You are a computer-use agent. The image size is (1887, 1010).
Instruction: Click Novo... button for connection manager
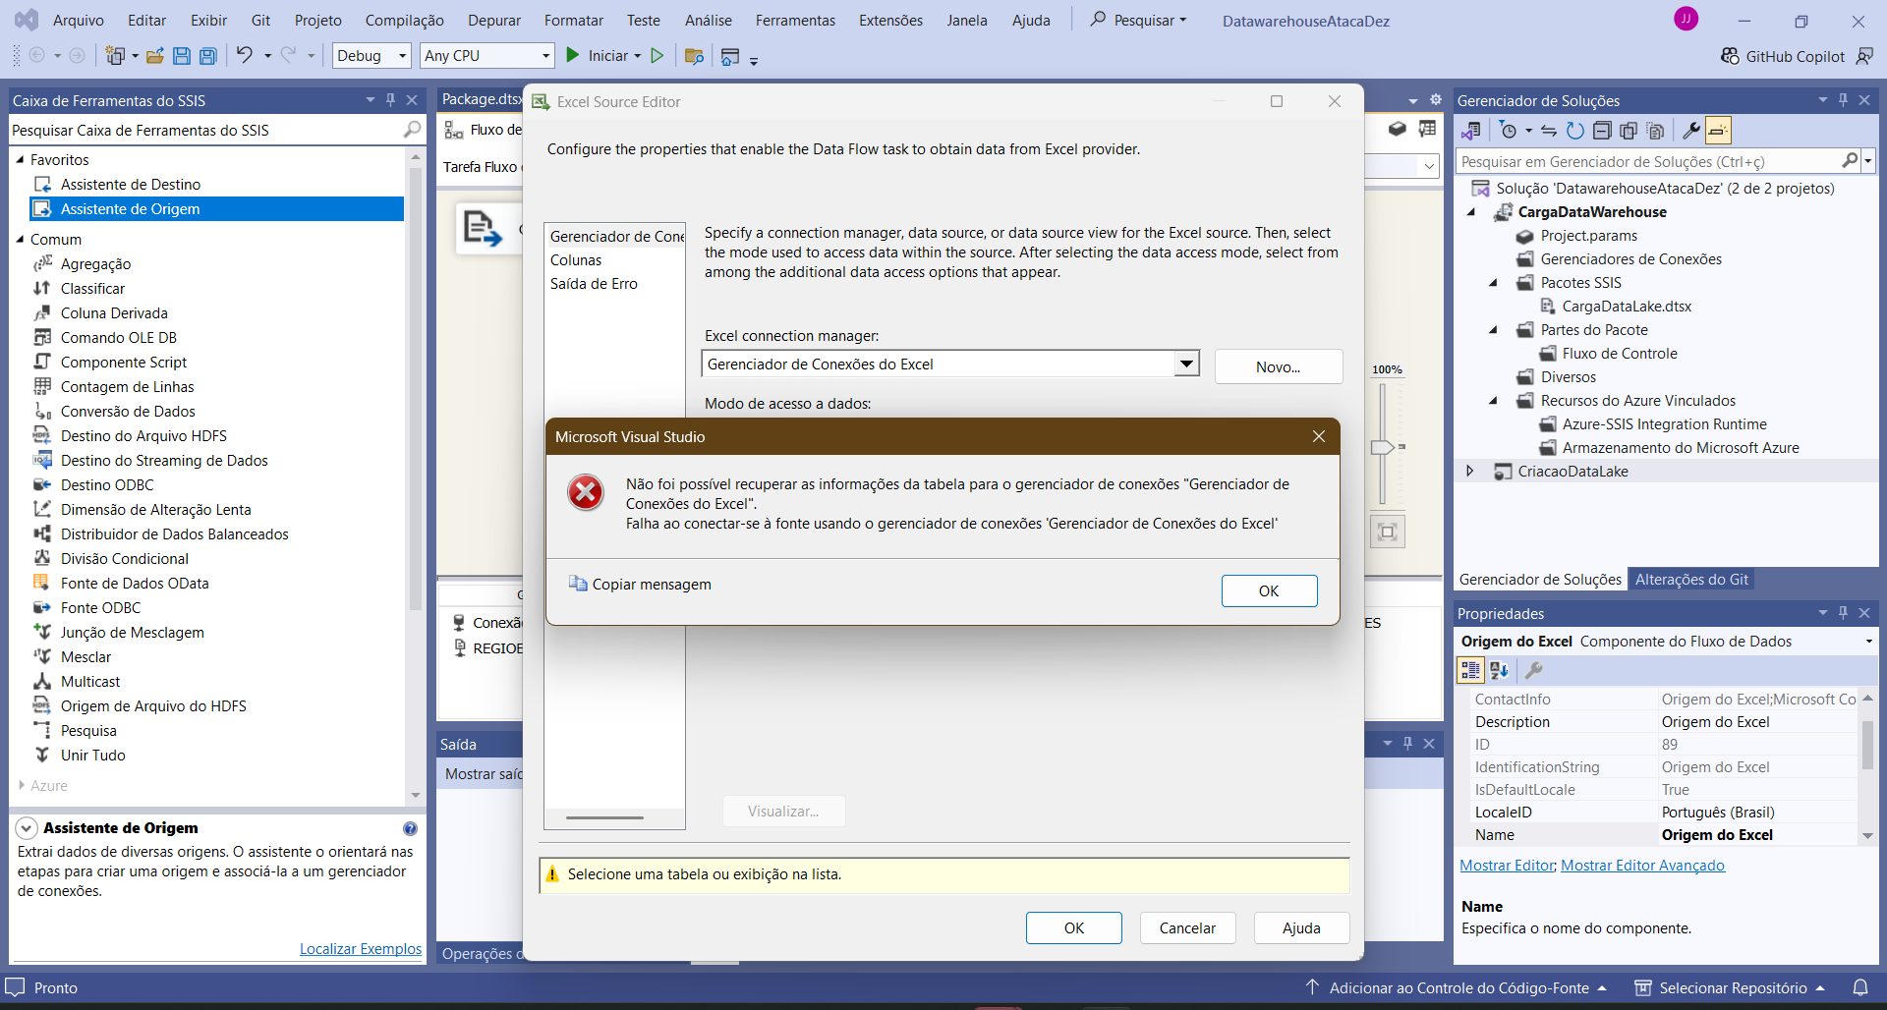[1278, 366]
